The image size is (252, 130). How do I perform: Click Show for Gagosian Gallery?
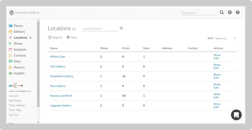click(x=217, y=104)
